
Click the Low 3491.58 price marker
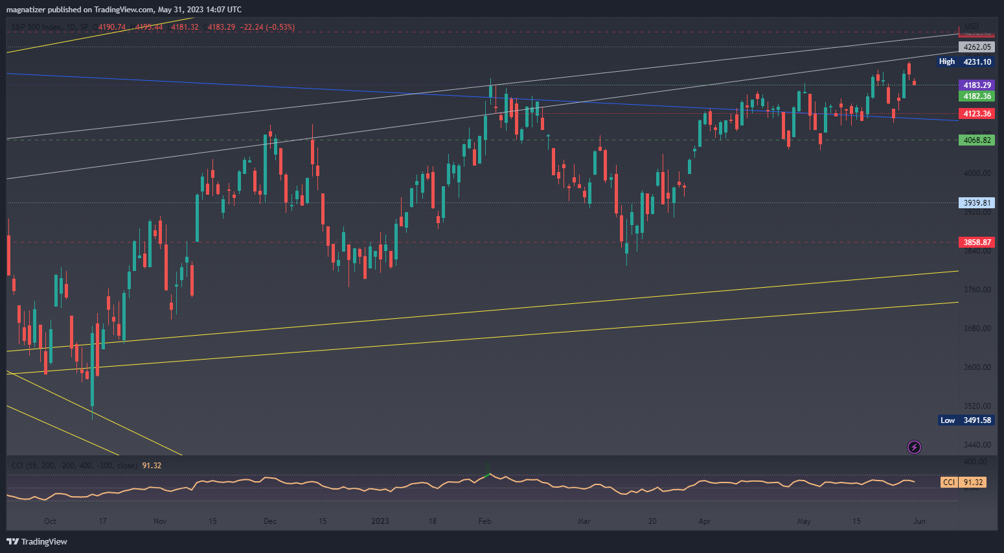tap(966, 420)
